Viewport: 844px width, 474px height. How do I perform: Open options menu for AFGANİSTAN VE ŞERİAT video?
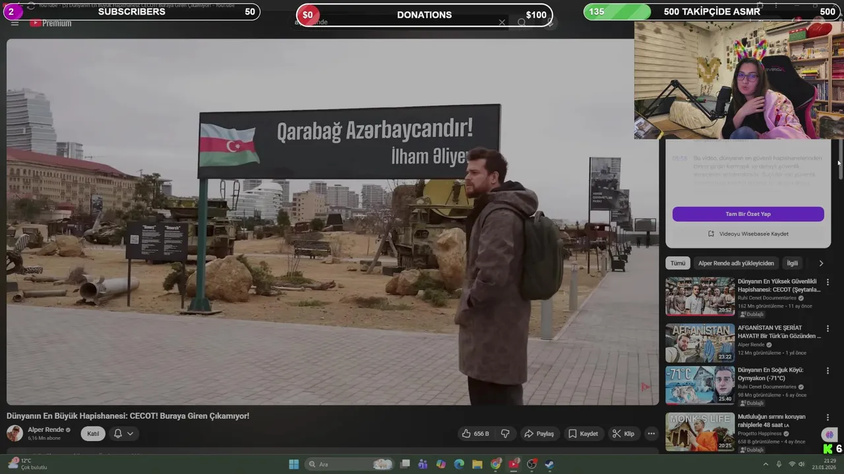tap(828, 328)
